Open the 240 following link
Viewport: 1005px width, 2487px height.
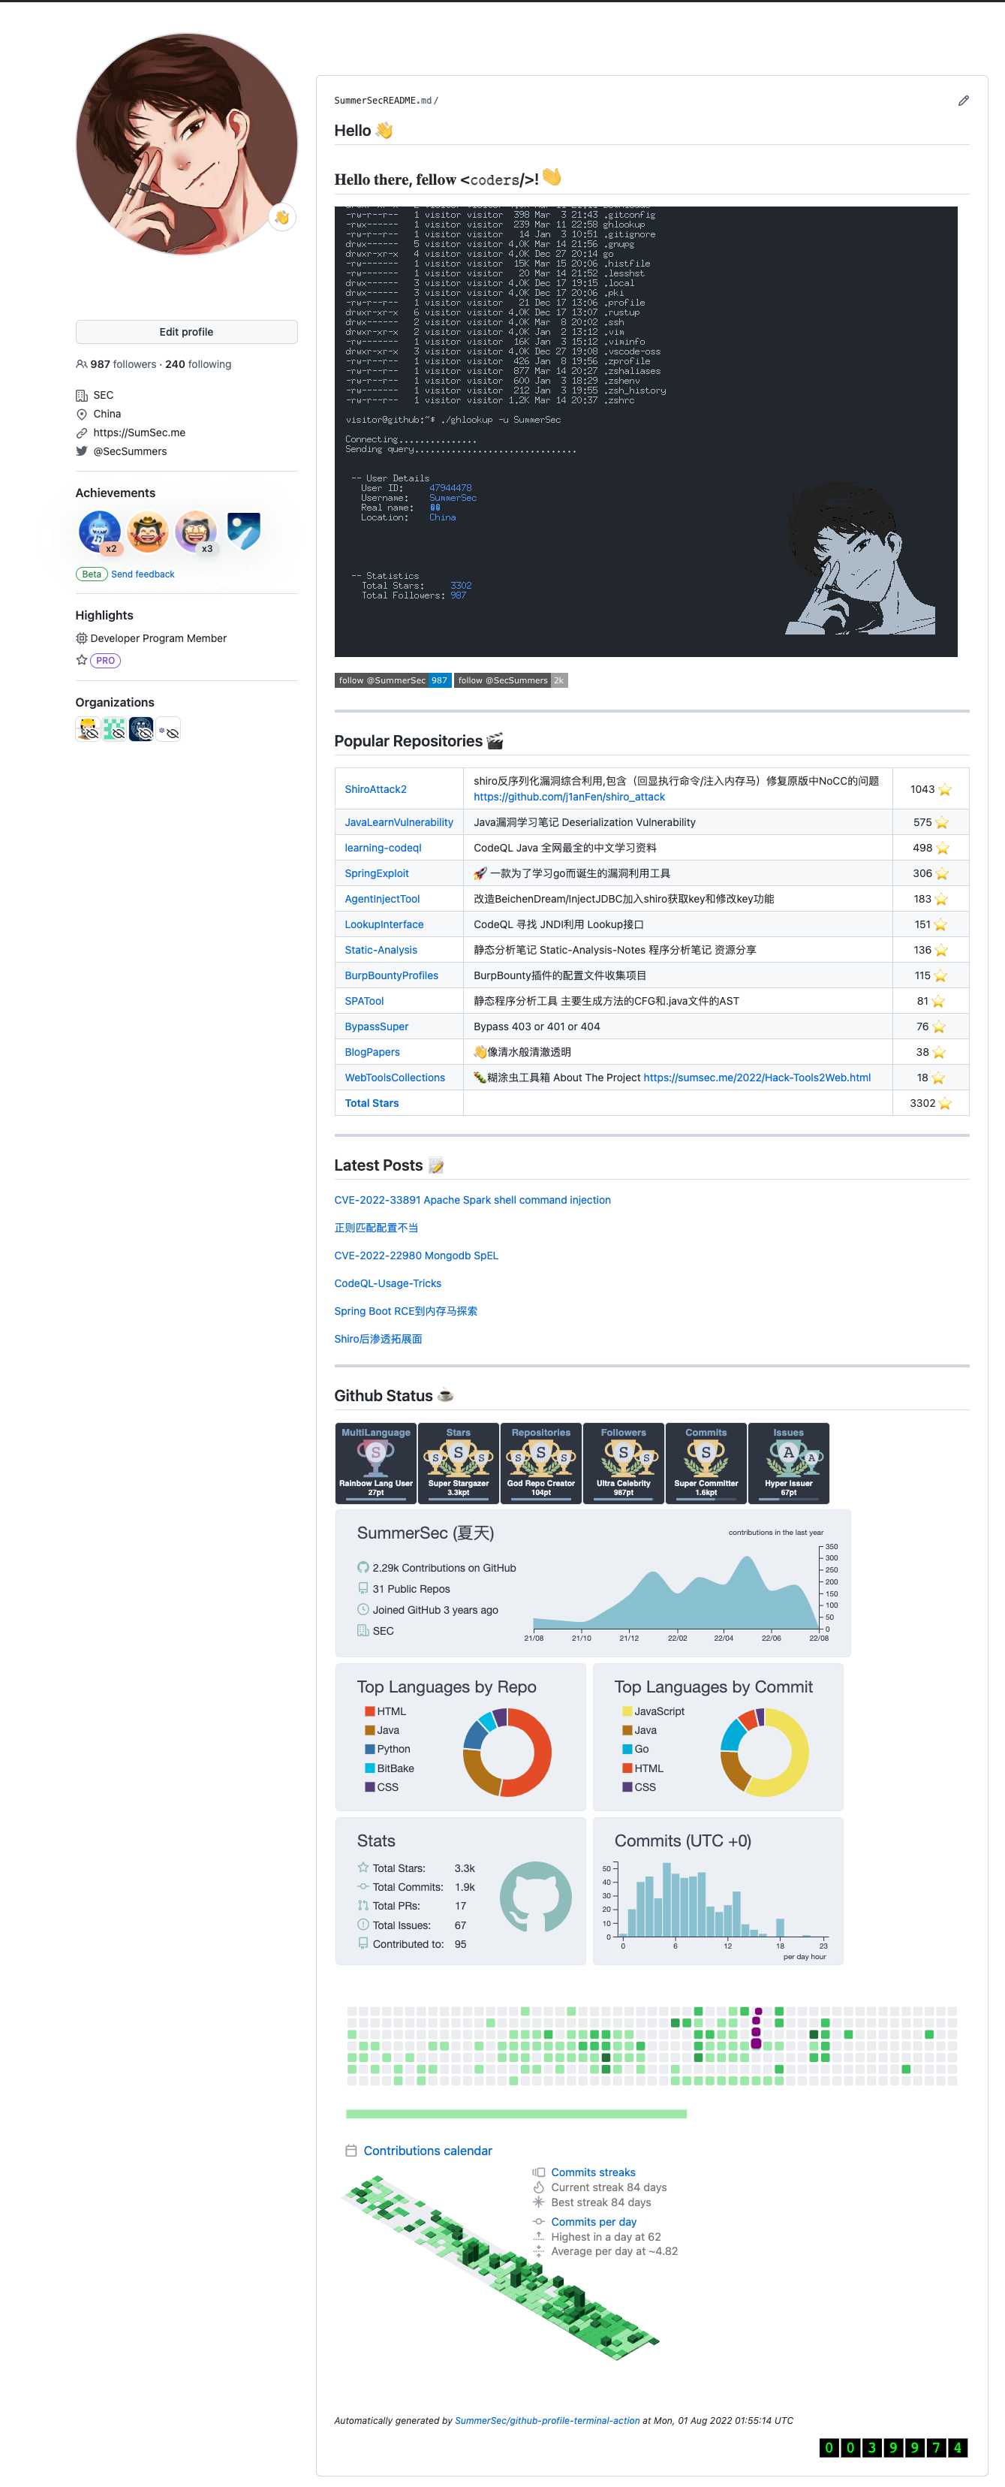[x=198, y=364]
